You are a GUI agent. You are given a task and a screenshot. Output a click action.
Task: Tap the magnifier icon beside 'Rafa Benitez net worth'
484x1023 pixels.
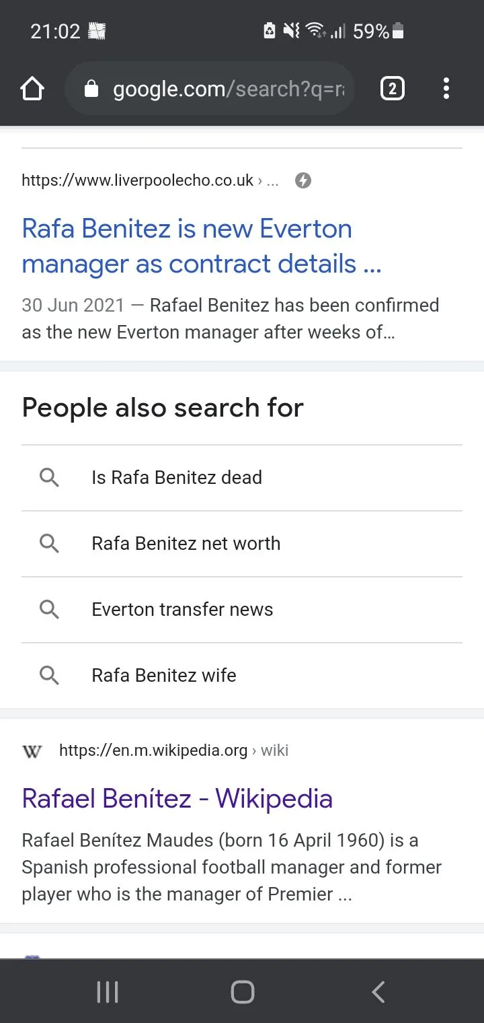[48, 543]
